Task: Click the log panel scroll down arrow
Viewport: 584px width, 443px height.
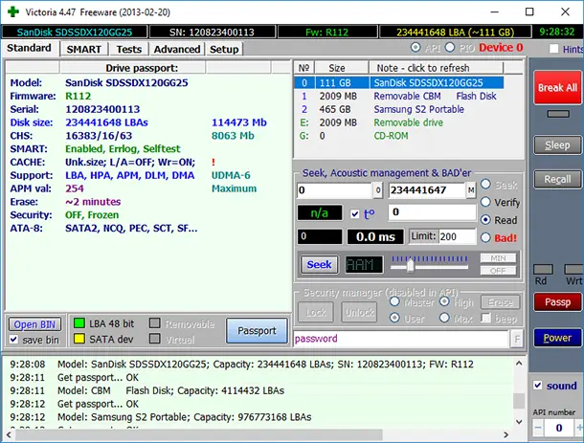Action: coord(519,421)
